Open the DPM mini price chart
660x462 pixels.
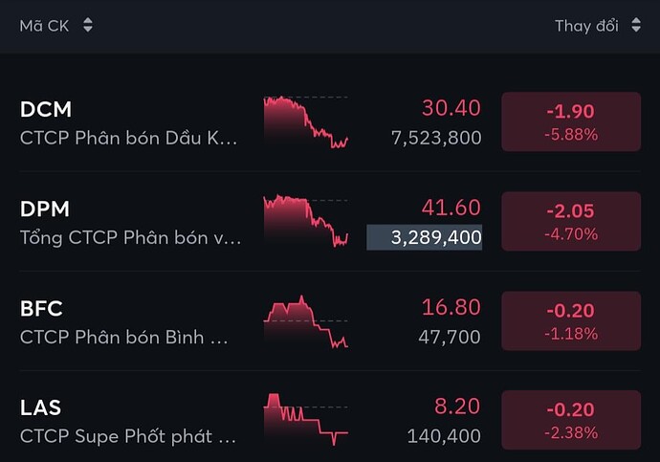coord(306,222)
